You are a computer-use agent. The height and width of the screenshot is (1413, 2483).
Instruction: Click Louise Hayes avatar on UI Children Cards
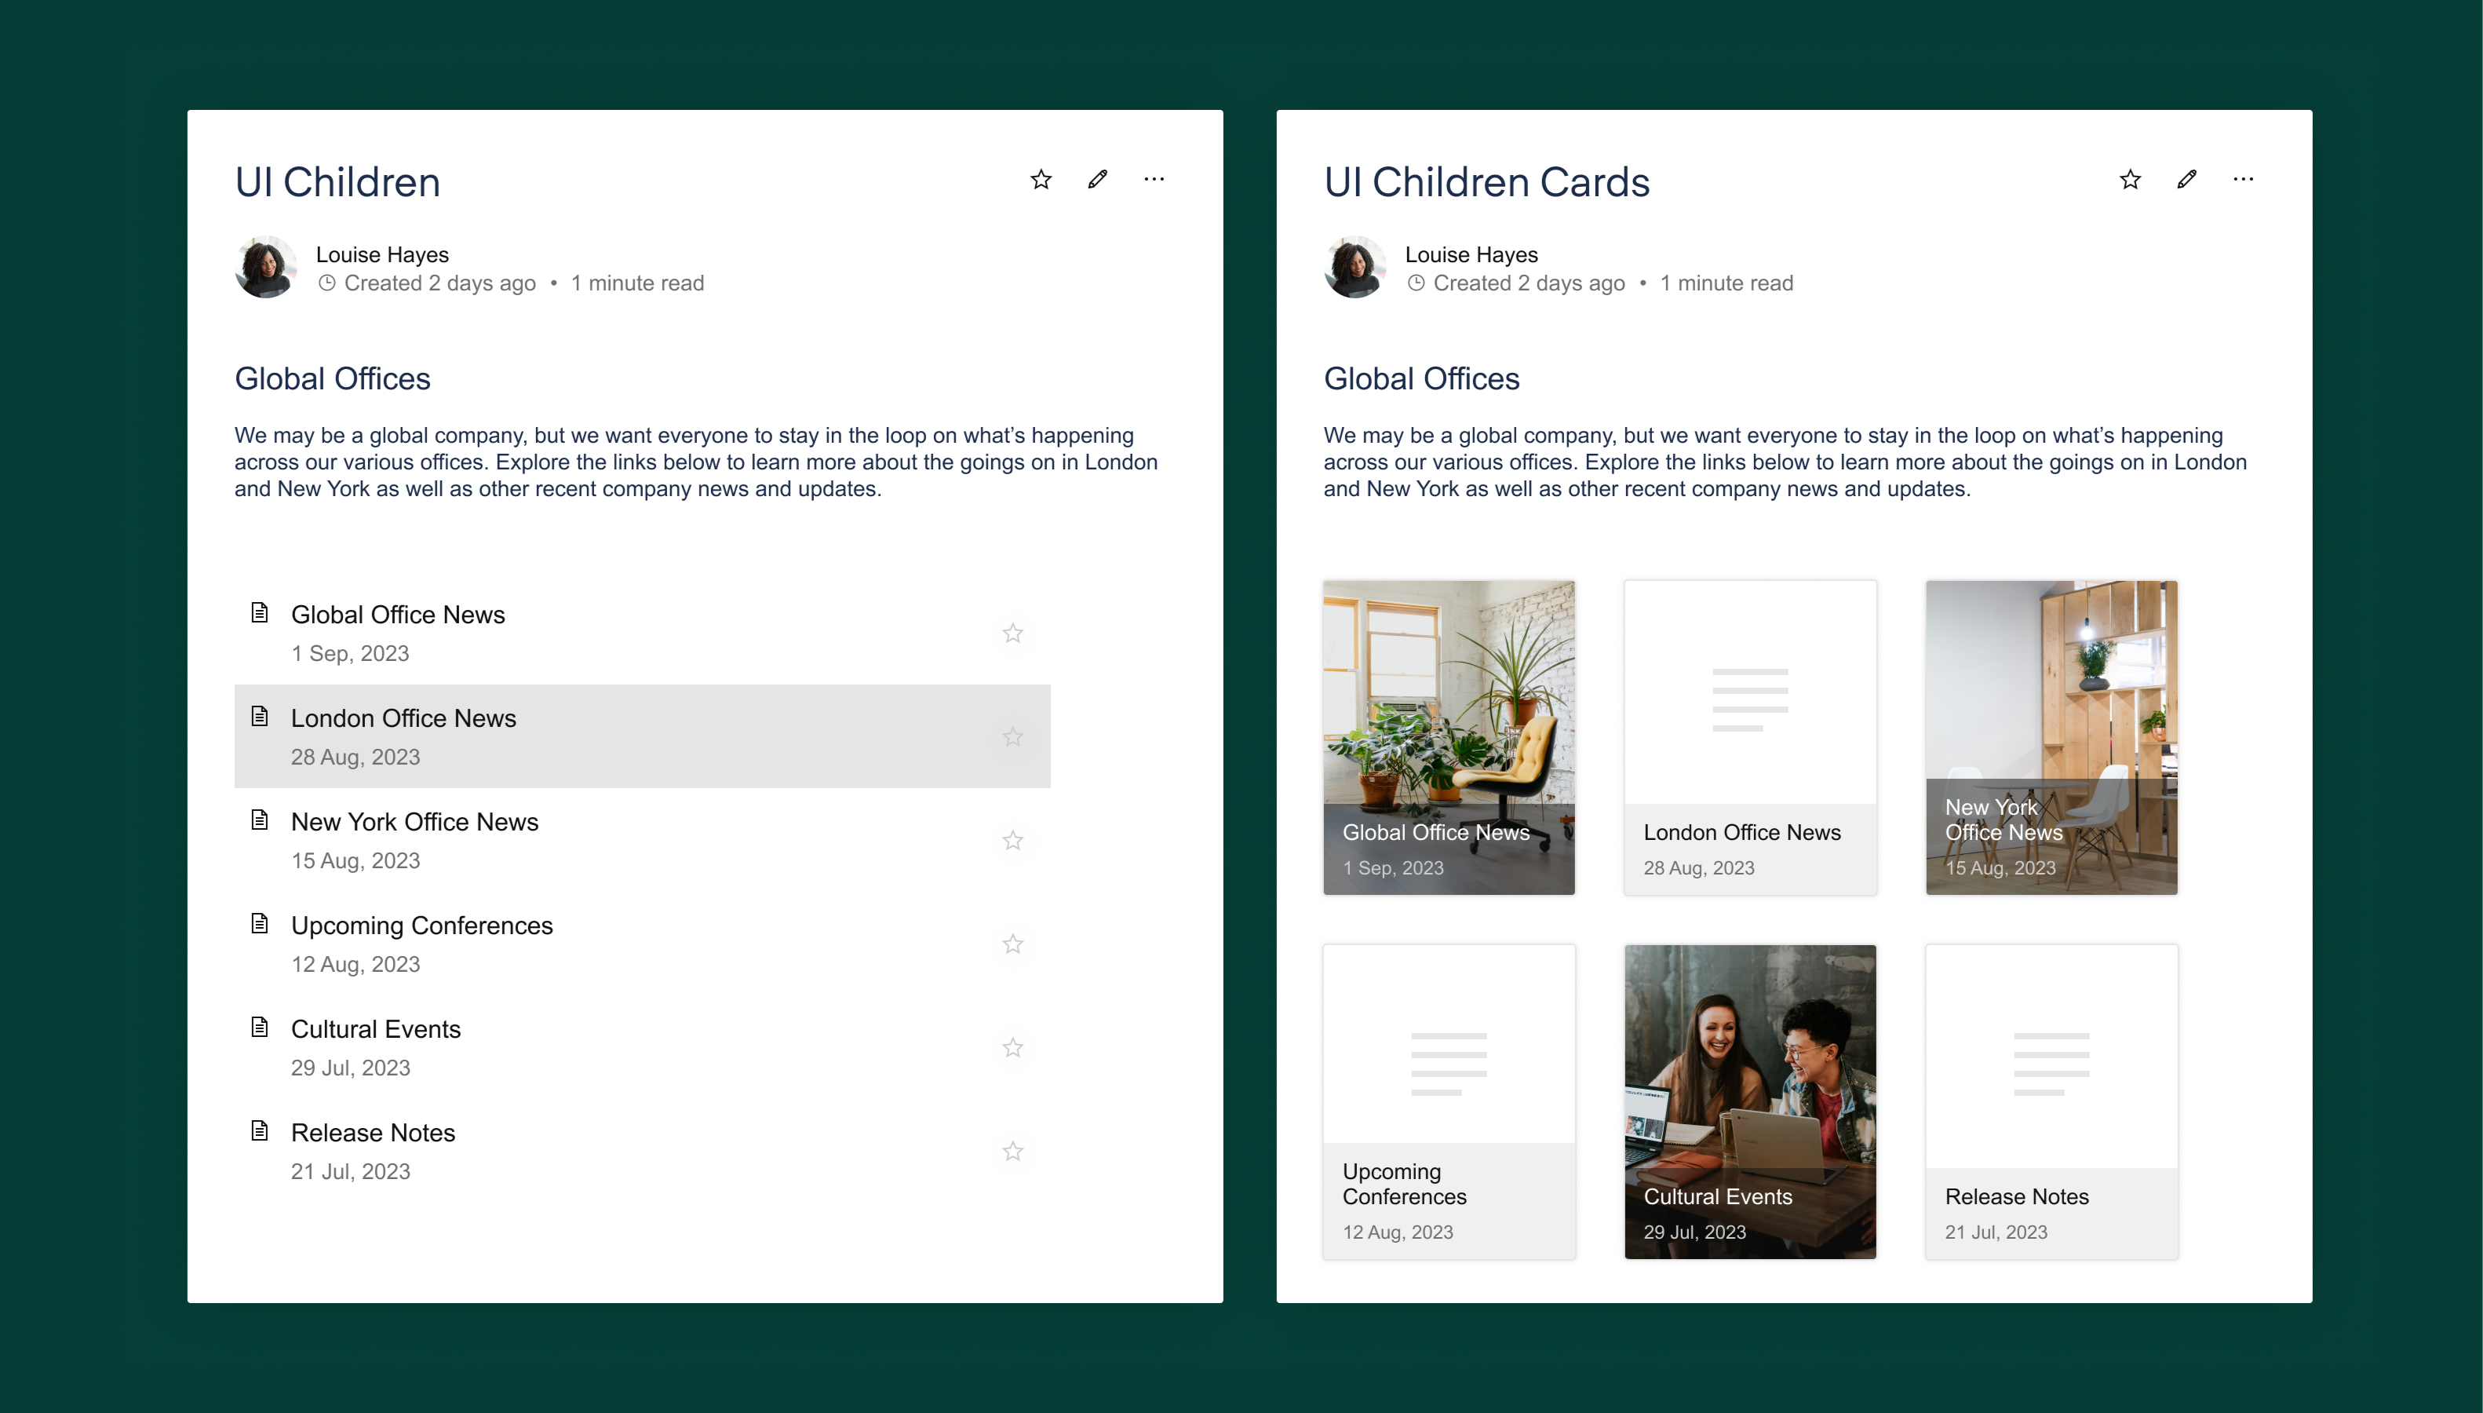tap(1354, 267)
